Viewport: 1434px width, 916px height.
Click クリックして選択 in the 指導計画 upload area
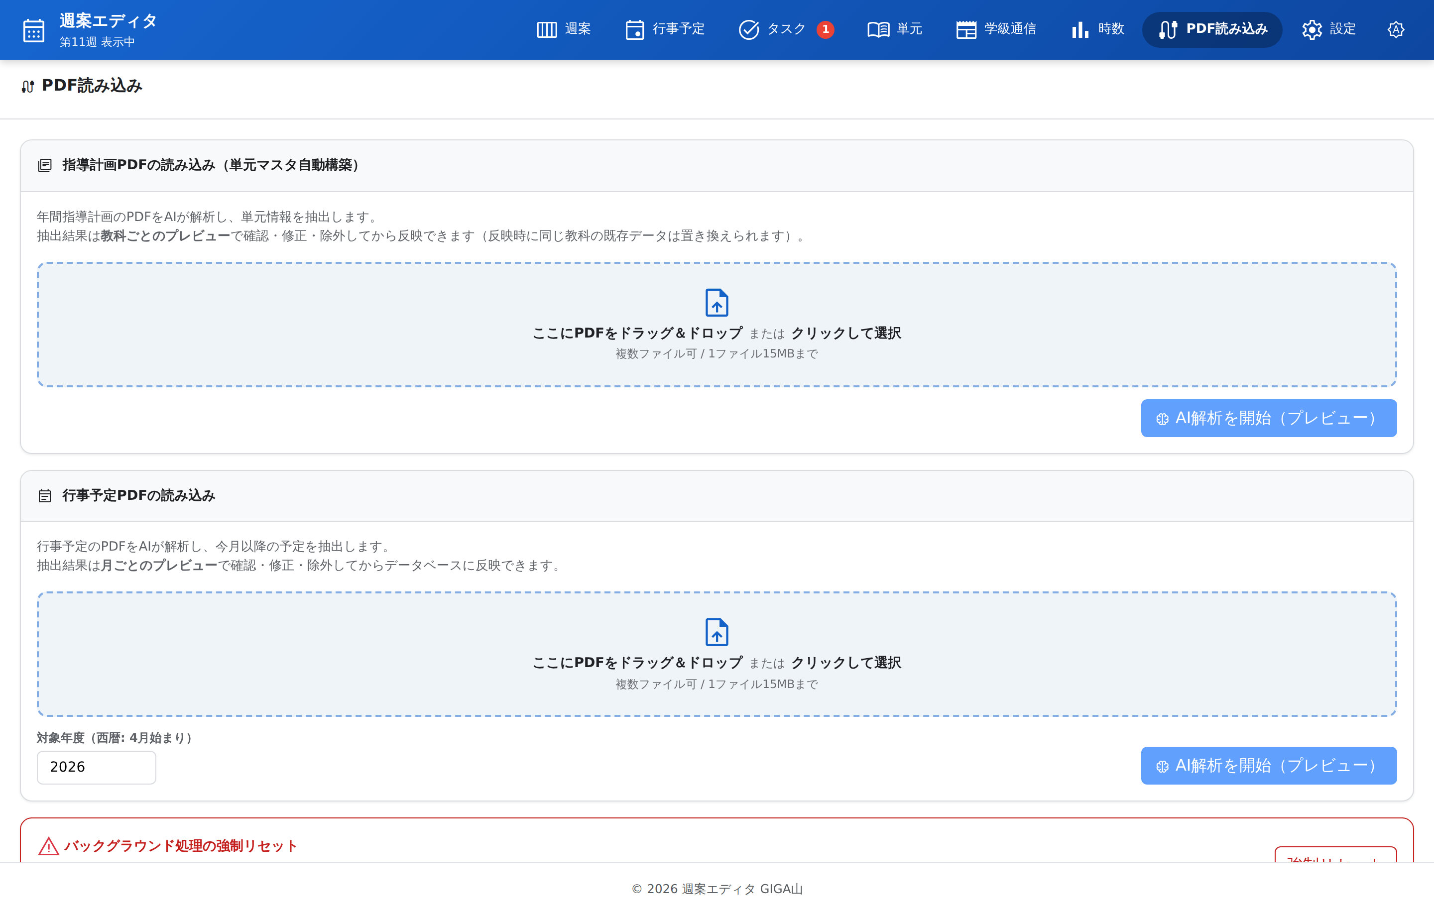pyautogui.click(x=845, y=333)
